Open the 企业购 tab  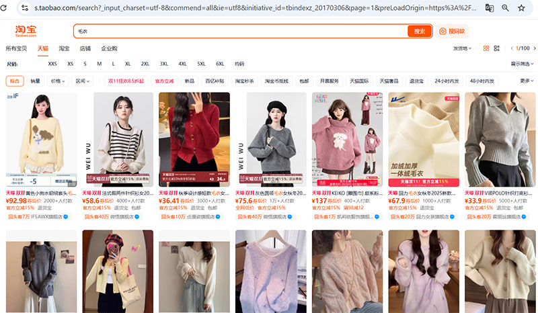pyautogui.click(x=109, y=48)
